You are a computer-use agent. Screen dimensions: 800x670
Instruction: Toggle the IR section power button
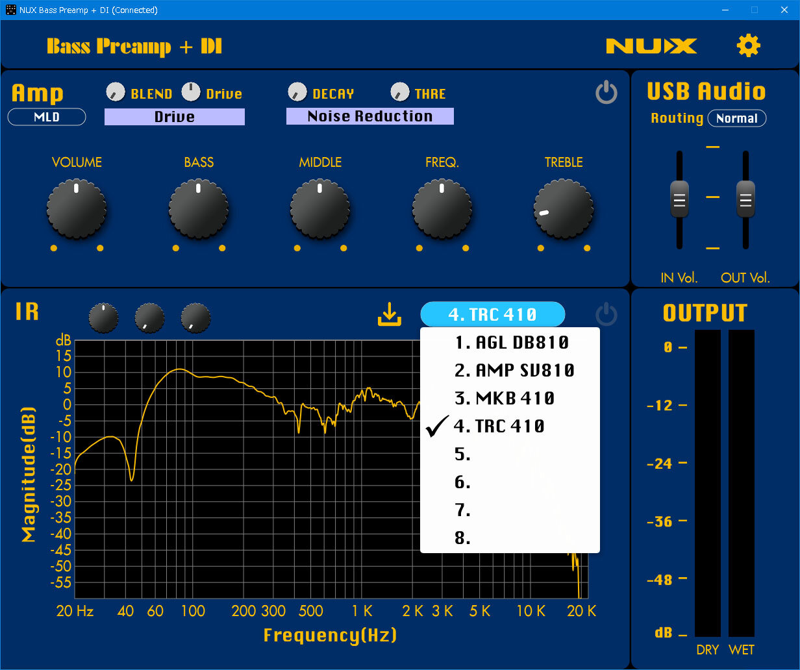point(606,315)
